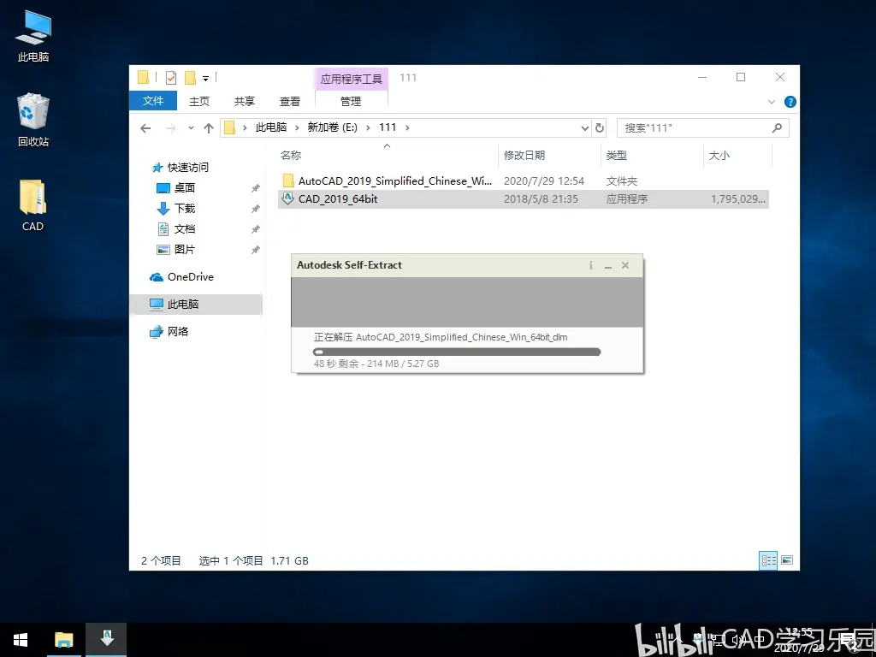The image size is (876, 657).
Task: Open the 管理 ribbon tab
Action: [351, 101]
